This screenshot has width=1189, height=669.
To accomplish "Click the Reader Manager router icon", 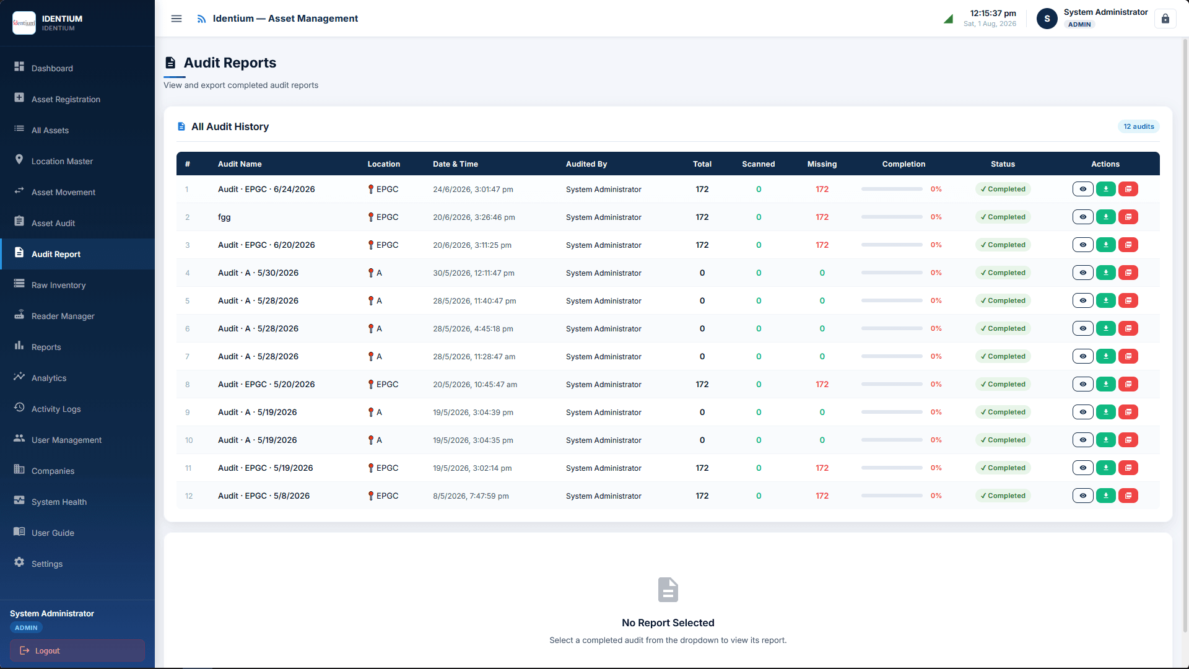I will (19, 314).
